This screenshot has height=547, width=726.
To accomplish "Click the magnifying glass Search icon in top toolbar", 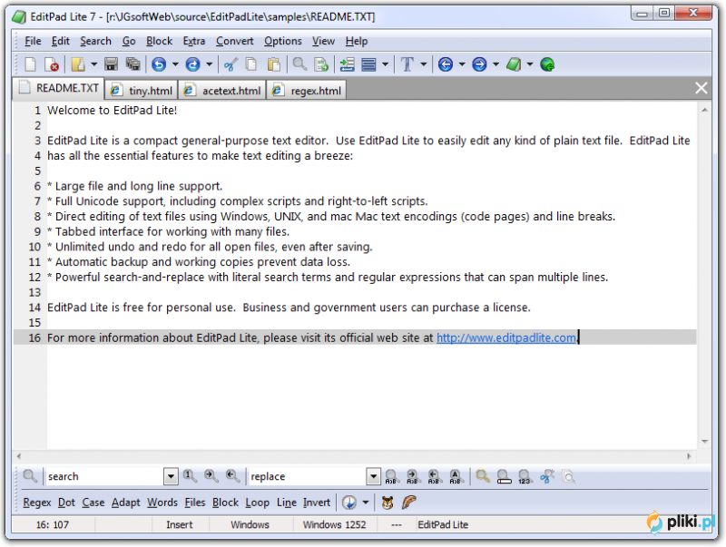I will click(x=299, y=63).
